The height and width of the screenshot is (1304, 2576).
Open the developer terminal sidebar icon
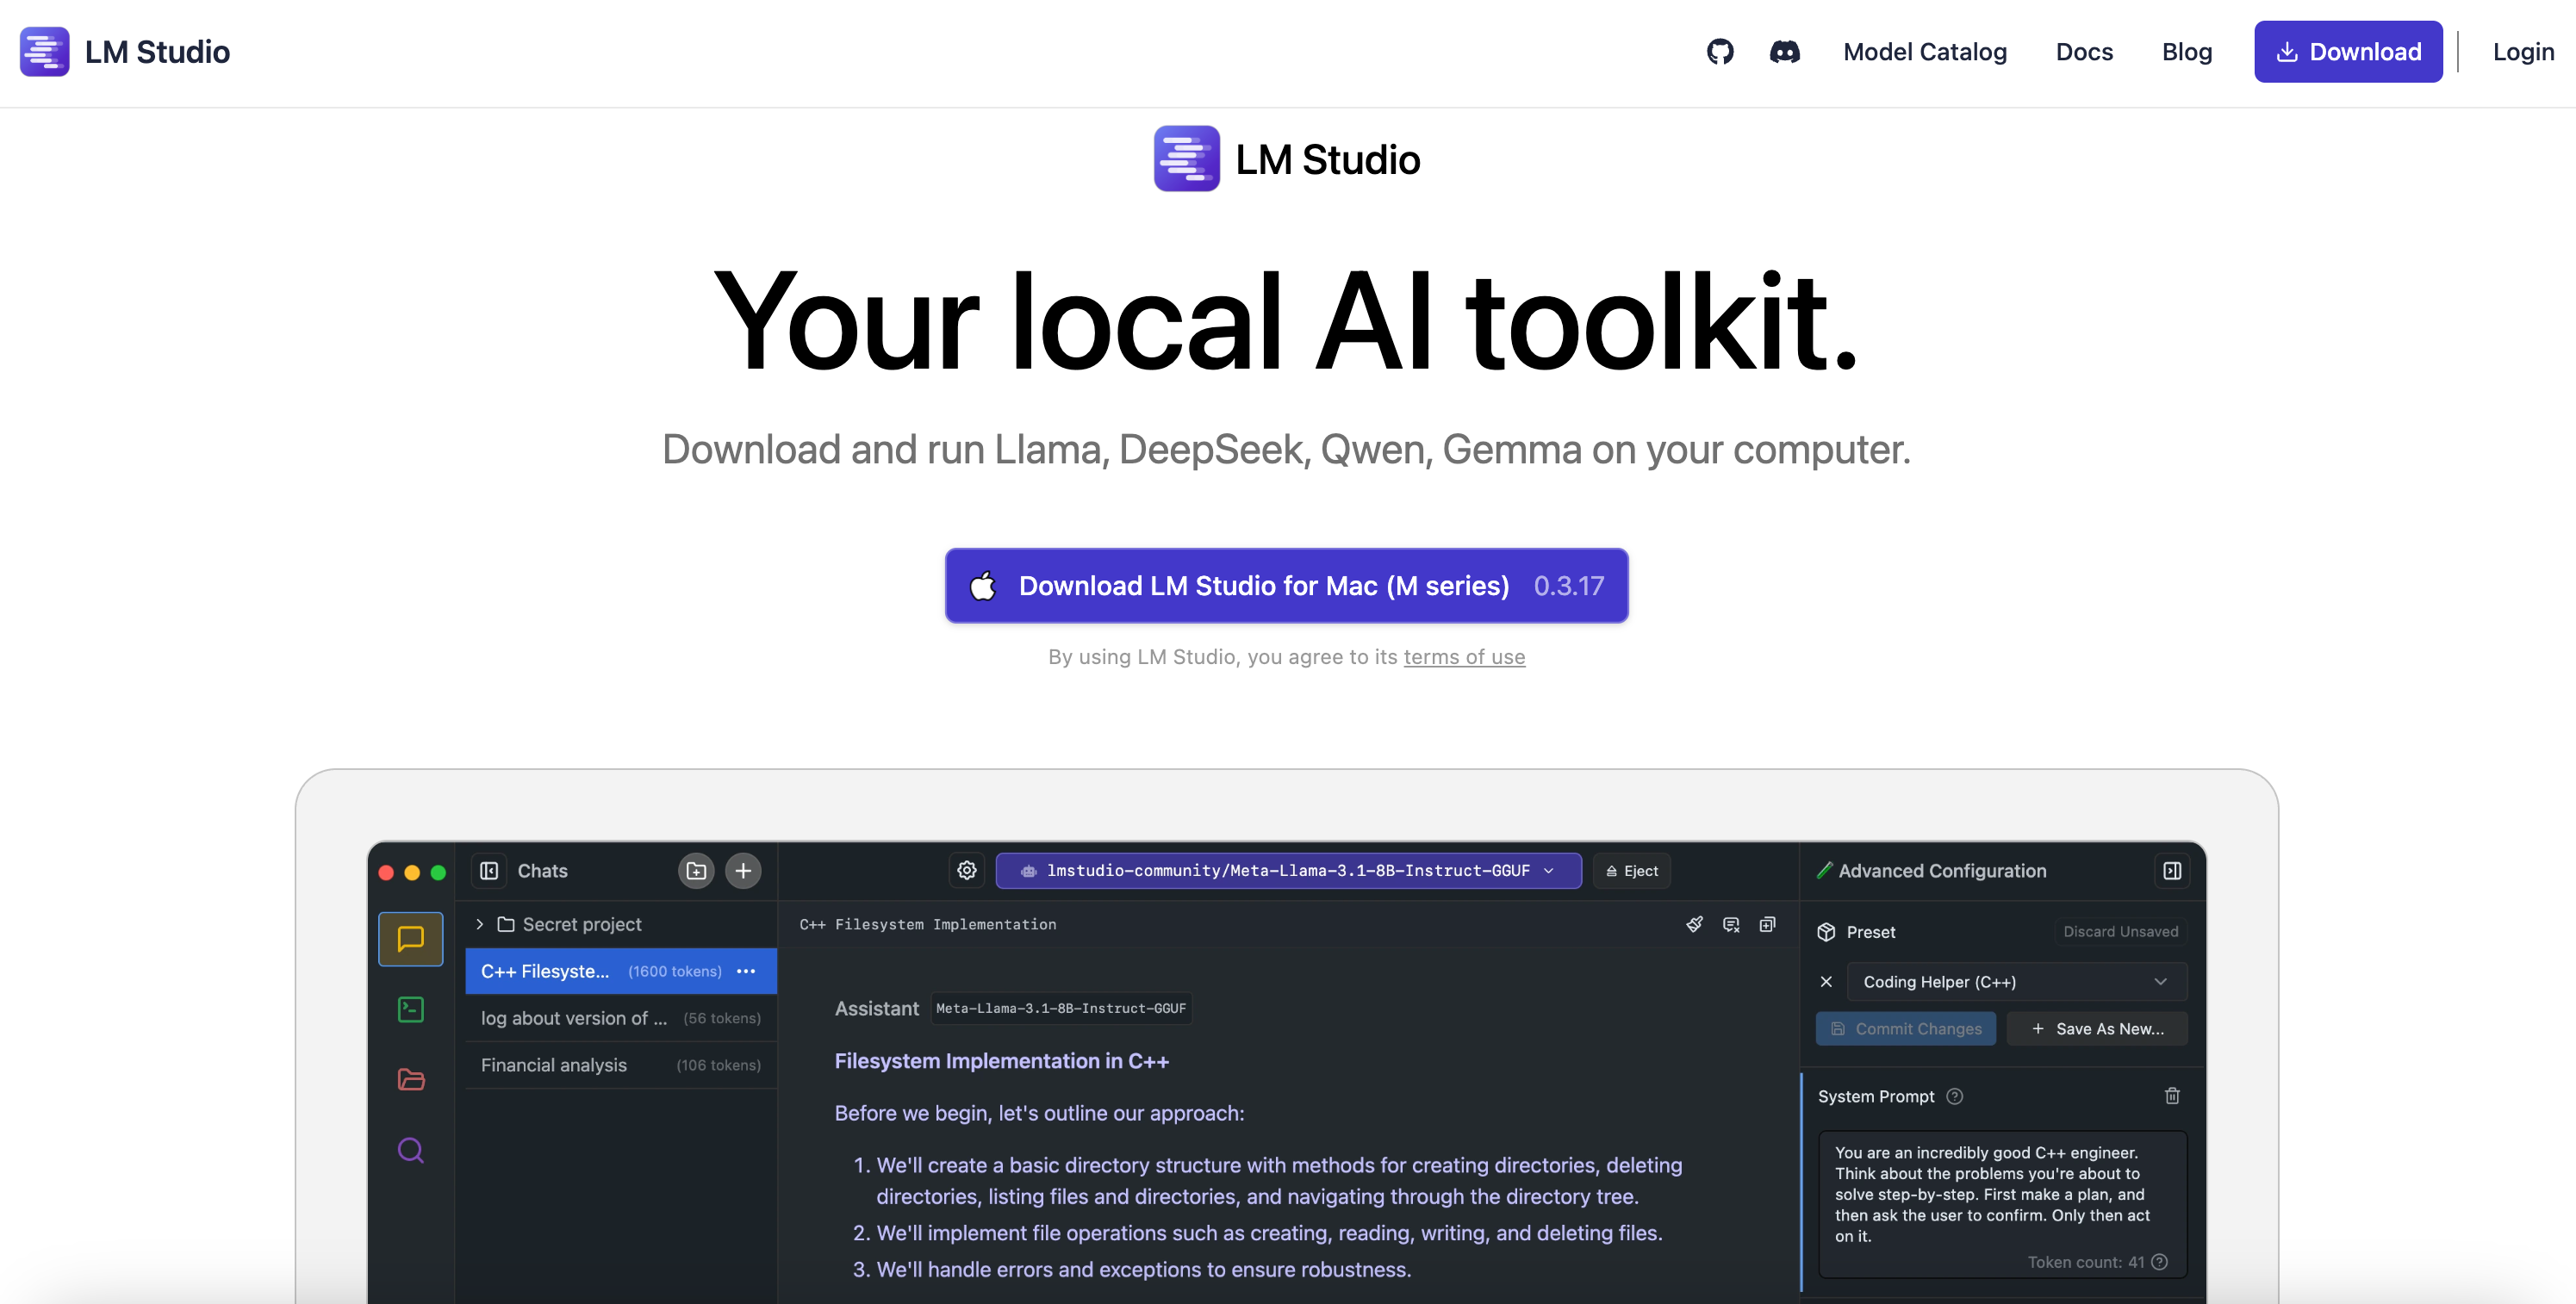[410, 1010]
